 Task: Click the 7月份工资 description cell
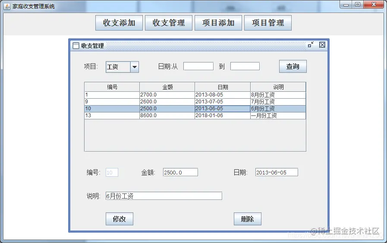278,102
